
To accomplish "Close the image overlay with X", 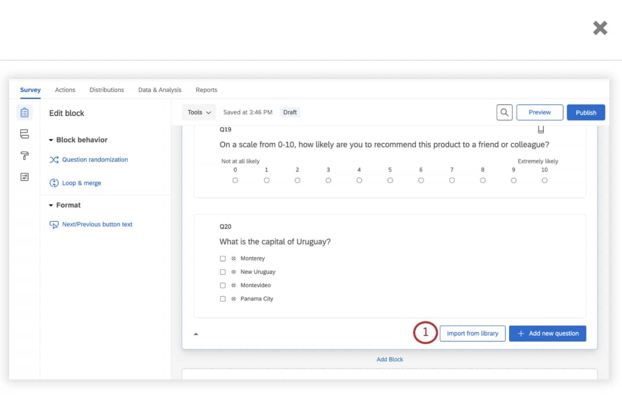I will tap(600, 28).
